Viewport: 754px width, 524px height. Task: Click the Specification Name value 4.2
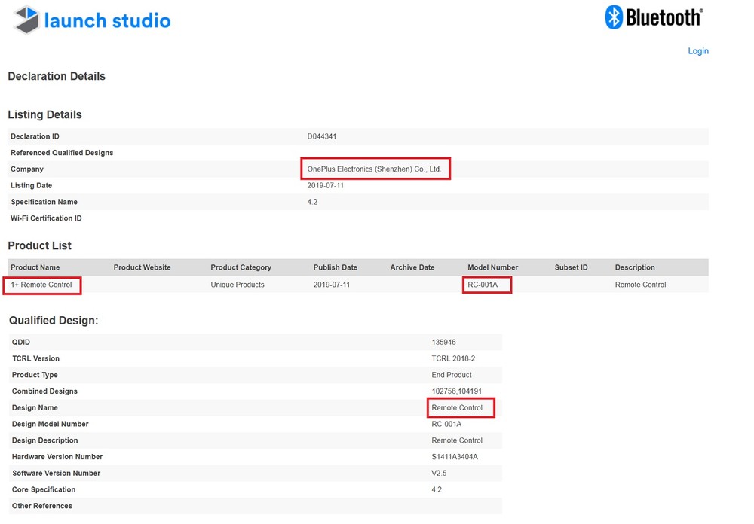tap(312, 202)
